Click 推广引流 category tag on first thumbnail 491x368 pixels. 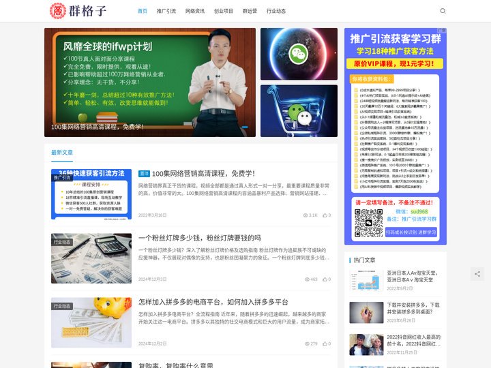(62, 177)
